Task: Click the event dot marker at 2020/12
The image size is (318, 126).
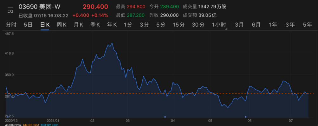Action: click(8, 117)
